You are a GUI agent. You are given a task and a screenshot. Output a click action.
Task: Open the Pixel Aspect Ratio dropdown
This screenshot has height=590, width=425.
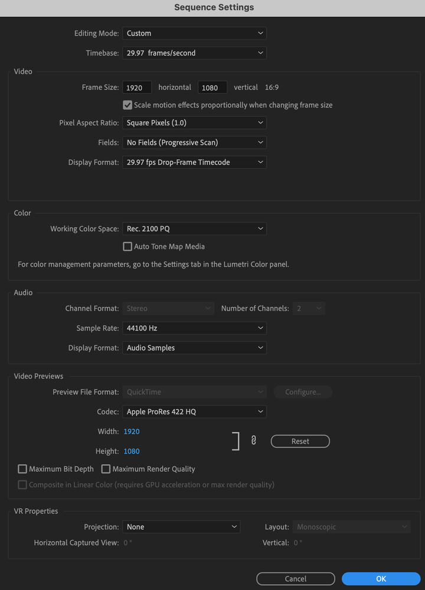coord(194,123)
